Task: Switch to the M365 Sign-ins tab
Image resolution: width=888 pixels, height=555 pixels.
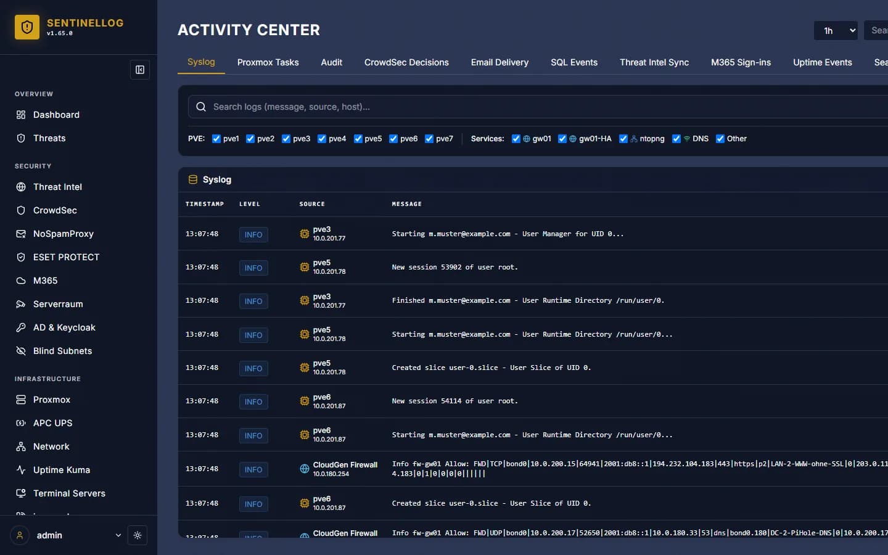Action: [x=741, y=62]
